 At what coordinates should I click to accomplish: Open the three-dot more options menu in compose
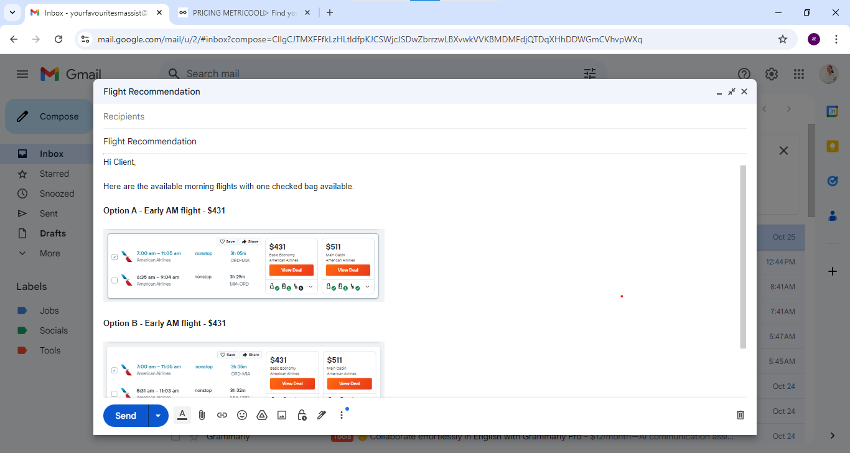pos(342,415)
